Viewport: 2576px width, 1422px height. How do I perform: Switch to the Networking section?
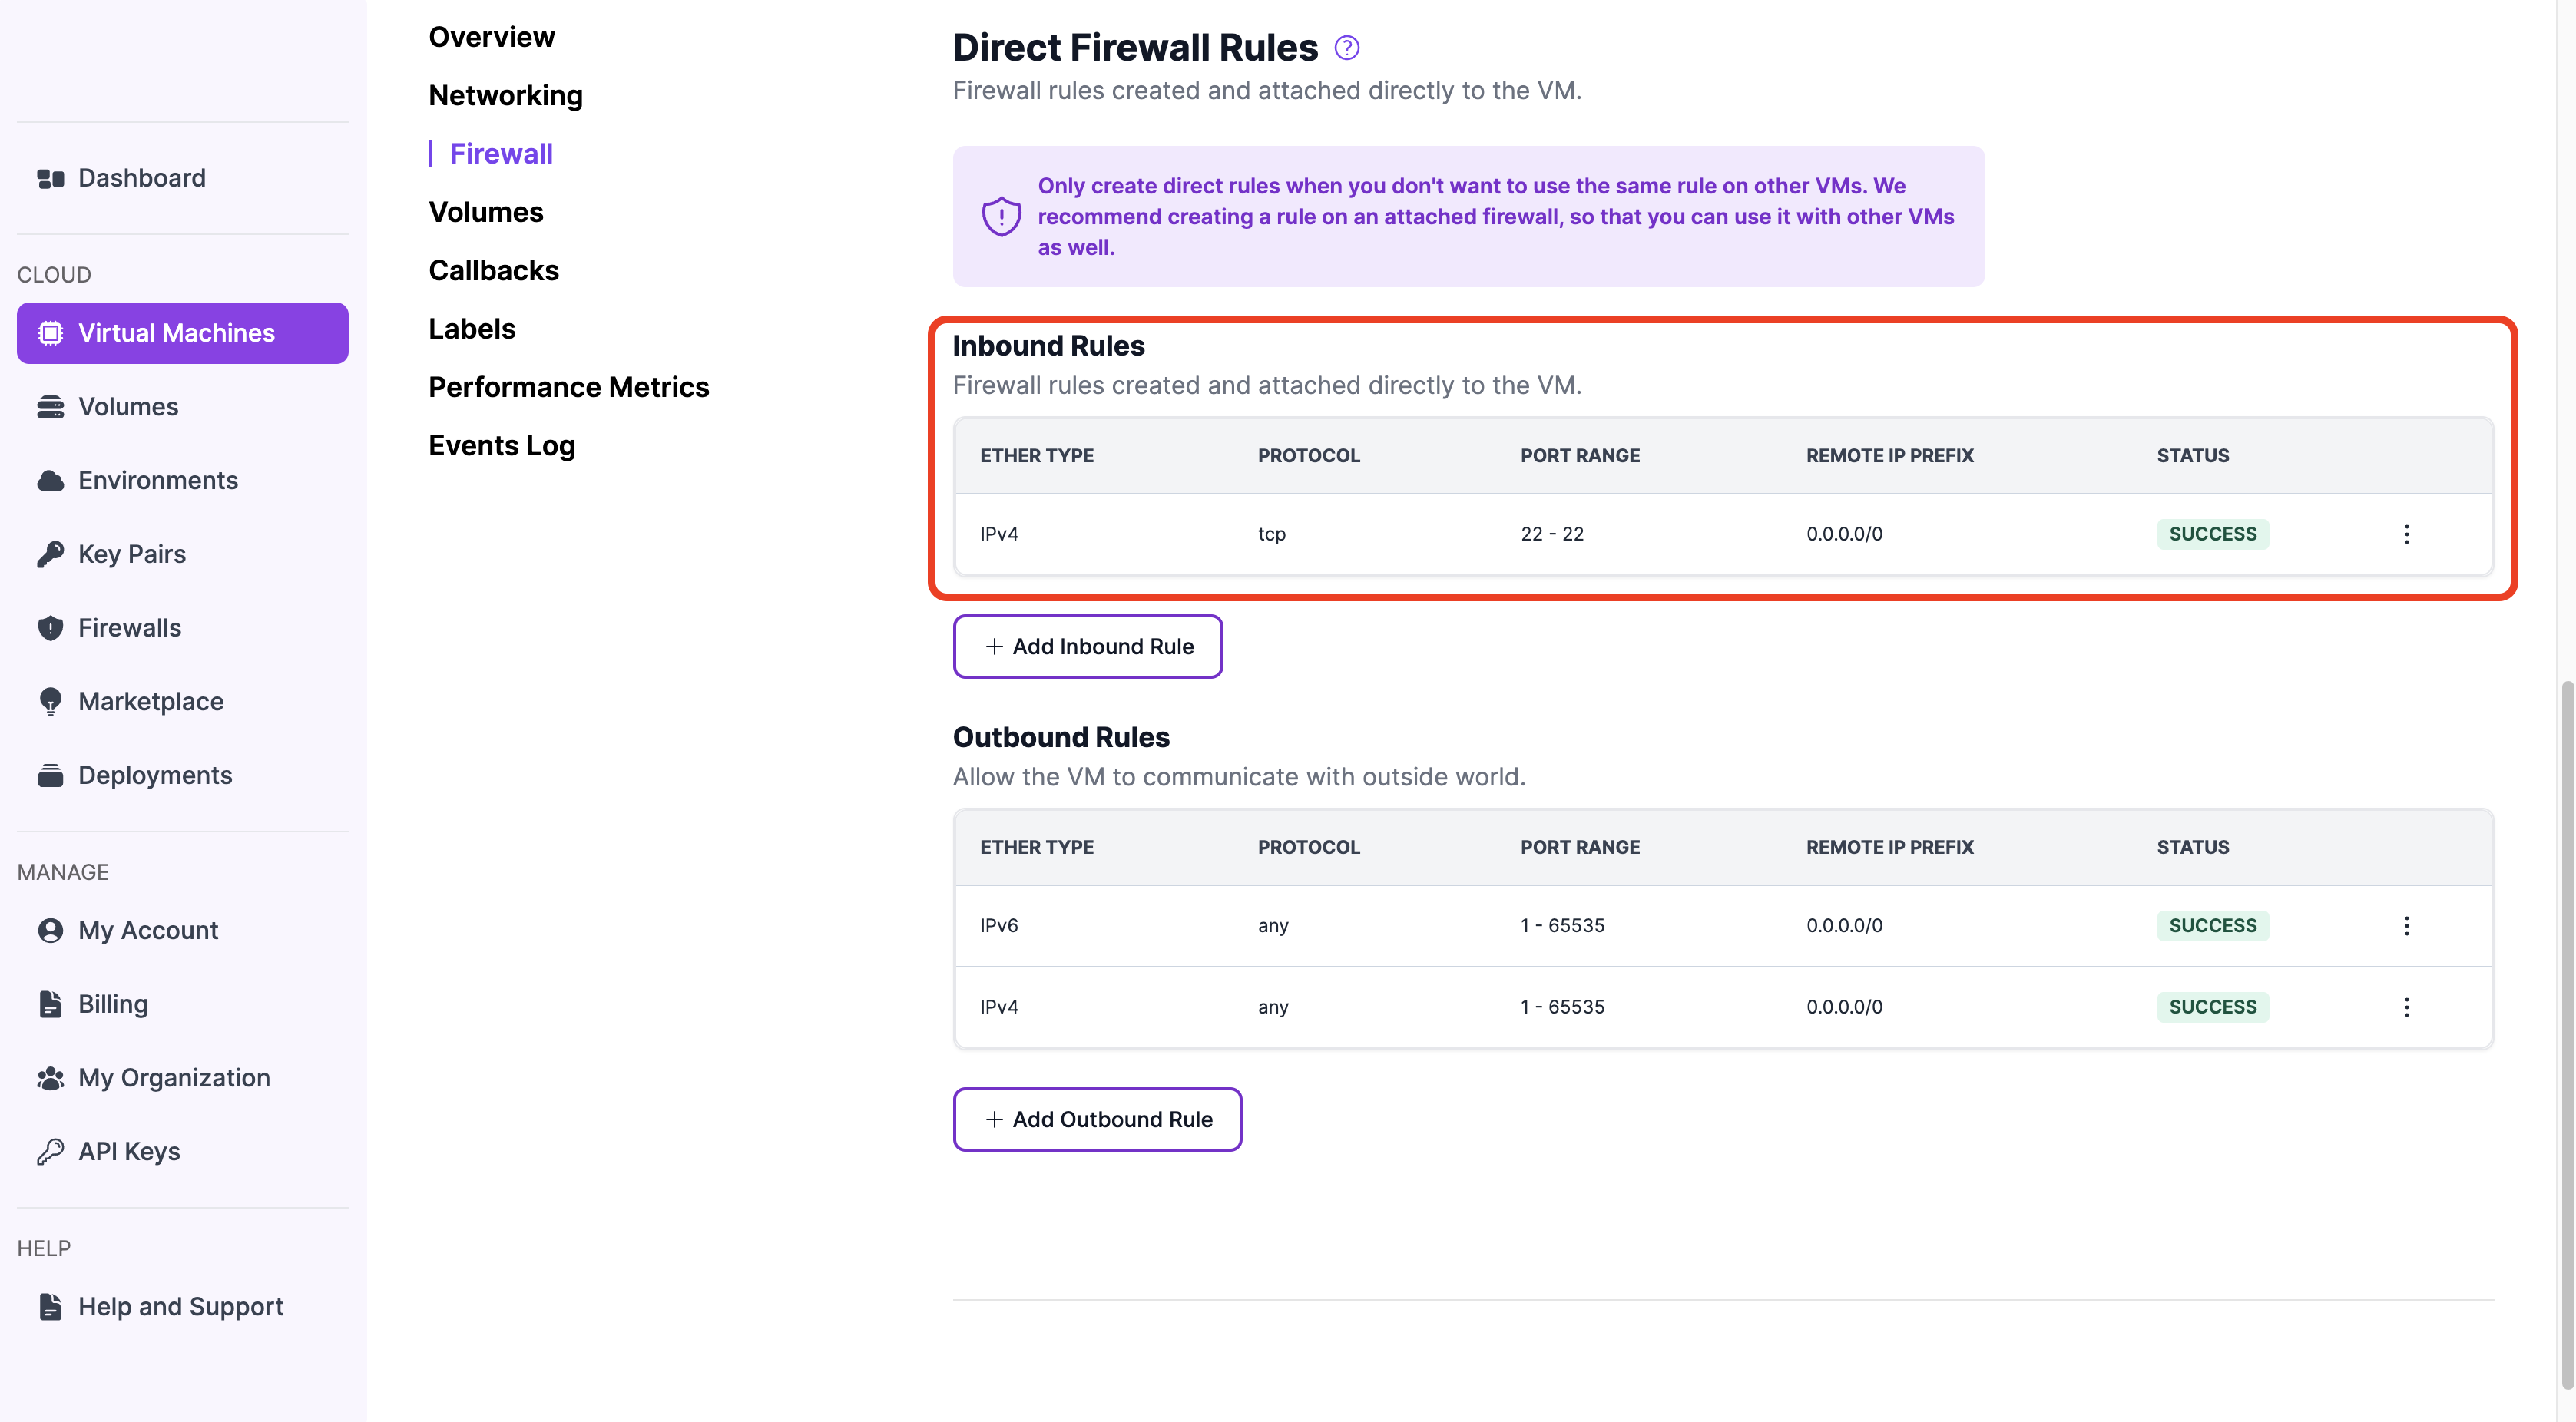point(505,95)
